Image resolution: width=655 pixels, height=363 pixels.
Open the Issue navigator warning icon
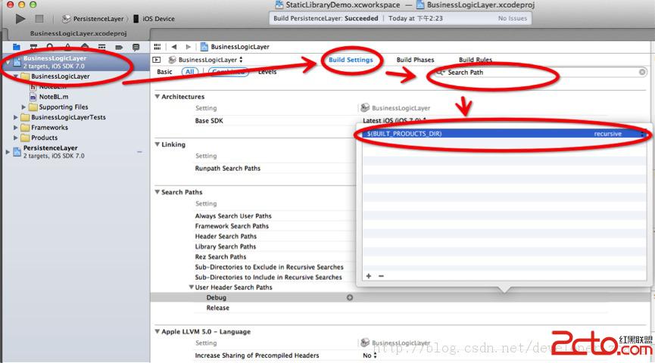pyautogui.click(x=67, y=47)
